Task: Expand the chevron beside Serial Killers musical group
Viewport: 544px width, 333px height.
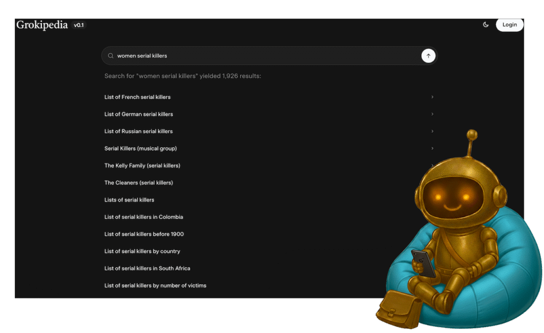Action: pos(432,148)
